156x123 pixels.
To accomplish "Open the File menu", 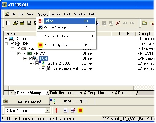I will [13, 14].
